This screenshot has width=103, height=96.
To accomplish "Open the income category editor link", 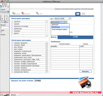I will pos(64,9).
